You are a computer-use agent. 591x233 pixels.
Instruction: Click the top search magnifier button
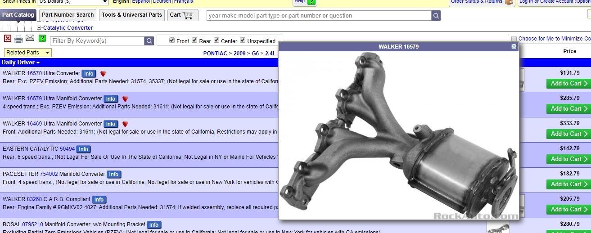(436, 16)
